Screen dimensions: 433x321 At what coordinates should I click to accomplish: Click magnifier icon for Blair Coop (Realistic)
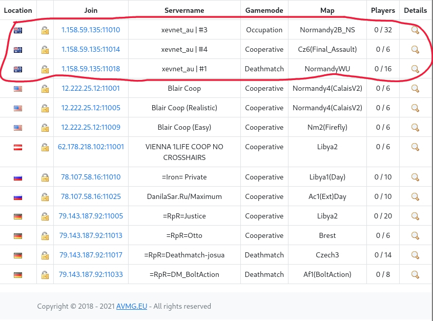point(415,108)
